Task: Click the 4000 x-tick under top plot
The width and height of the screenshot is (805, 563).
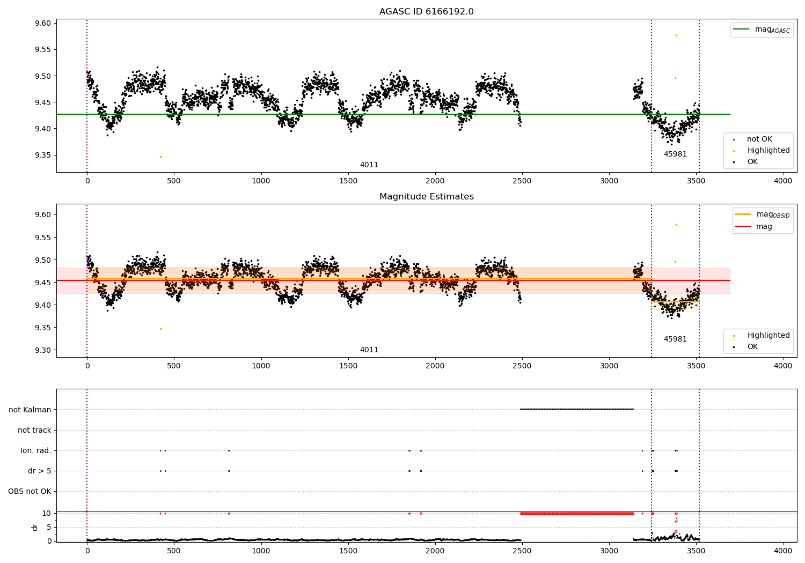Action: coord(783,181)
